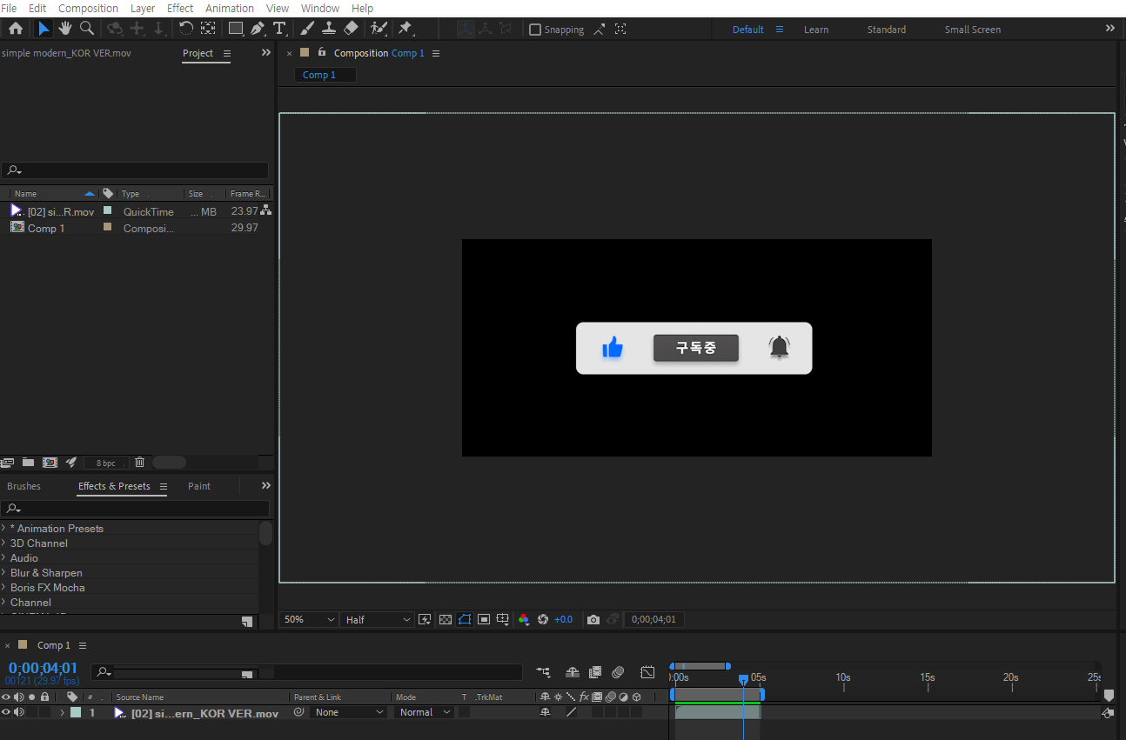Select the Rotation tool
The height and width of the screenshot is (740, 1126).
[185, 29]
